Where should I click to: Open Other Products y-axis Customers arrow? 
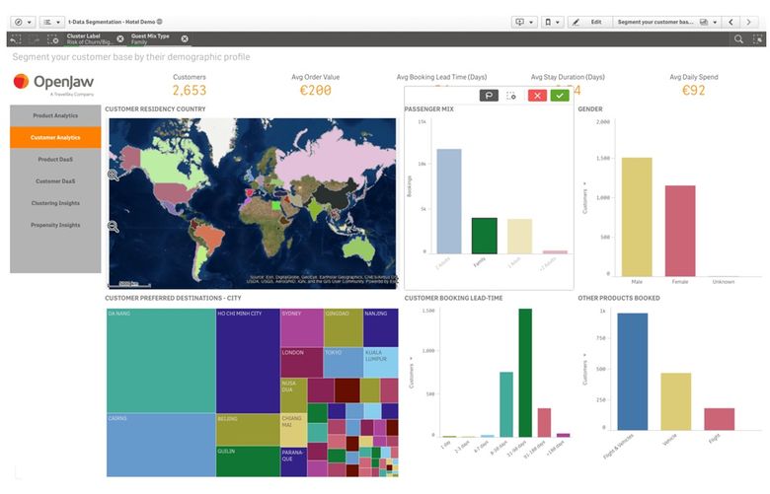tap(584, 355)
